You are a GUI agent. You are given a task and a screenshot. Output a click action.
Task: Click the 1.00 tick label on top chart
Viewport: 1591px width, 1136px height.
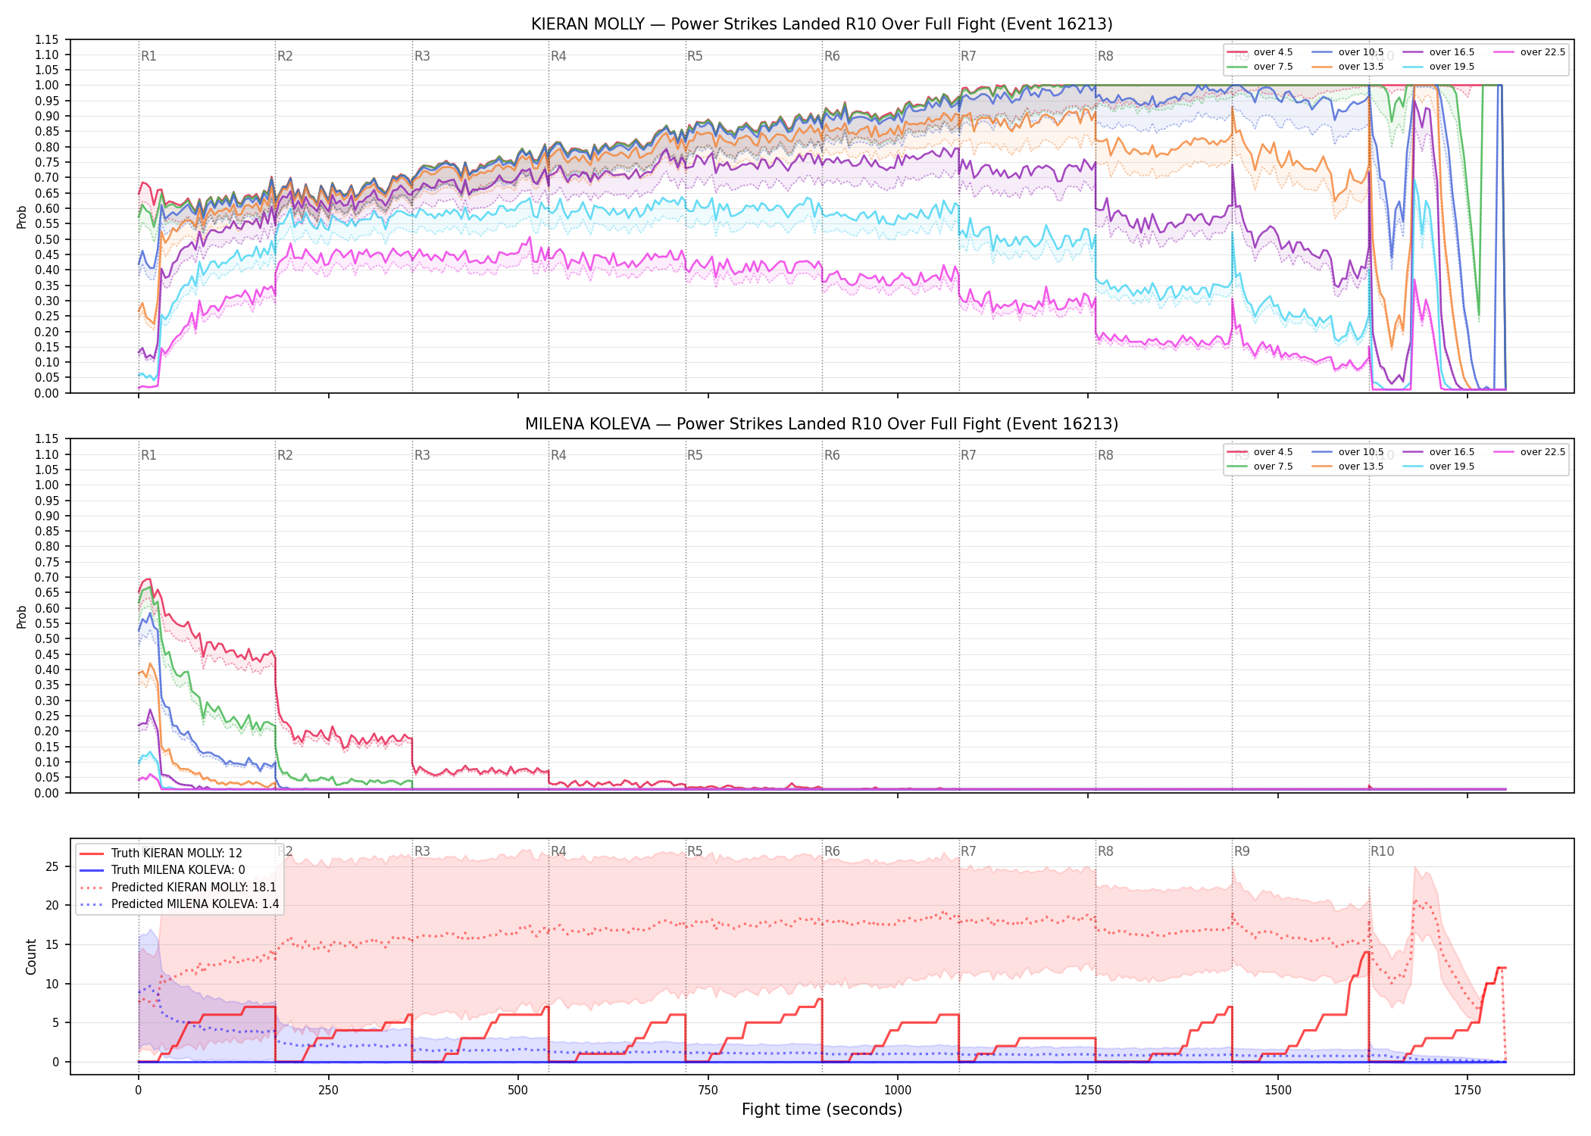[x=46, y=85]
